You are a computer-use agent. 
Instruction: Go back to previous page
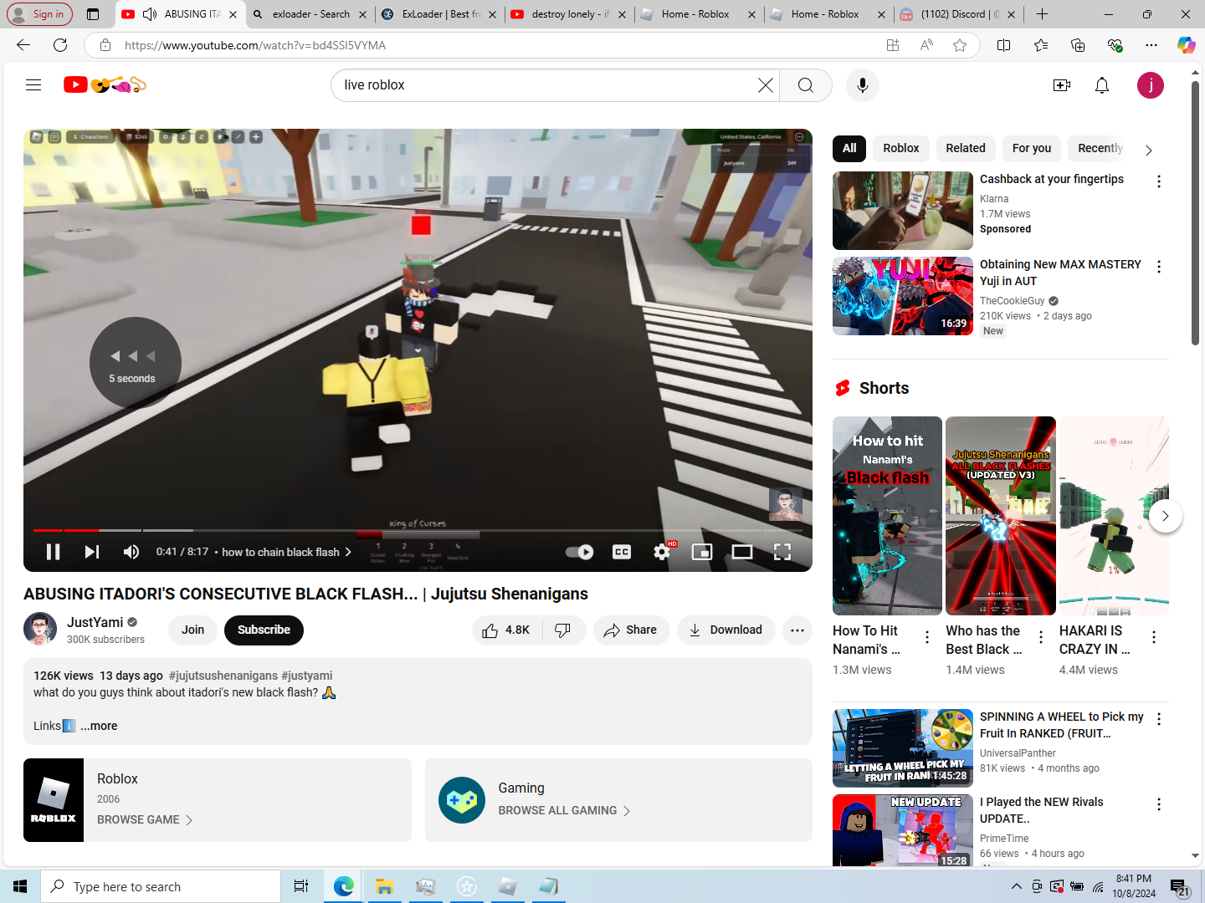pyautogui.click(x=23, y=45)
